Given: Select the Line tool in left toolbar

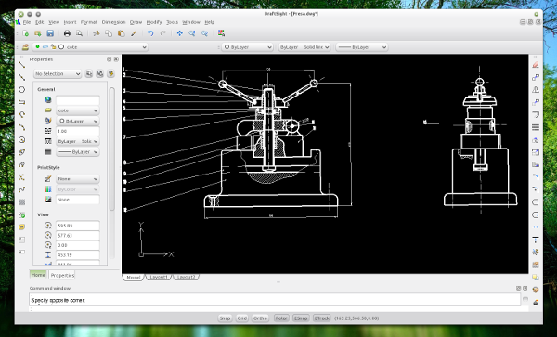Looking at the screenshot, I should 22,65.
